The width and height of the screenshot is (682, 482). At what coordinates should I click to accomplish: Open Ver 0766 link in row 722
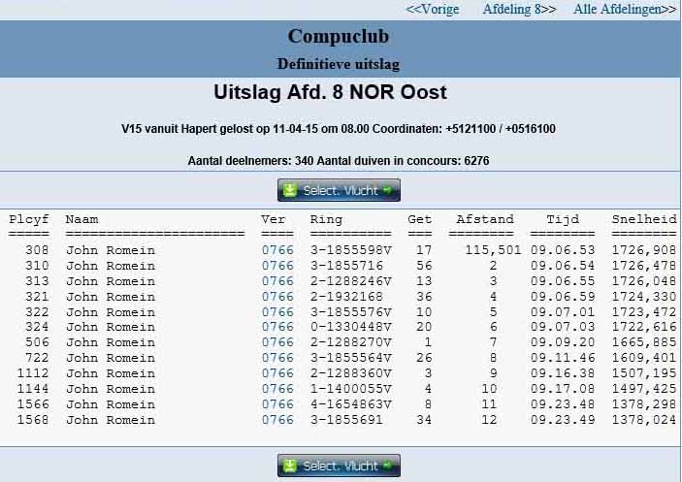coord(277,358)
